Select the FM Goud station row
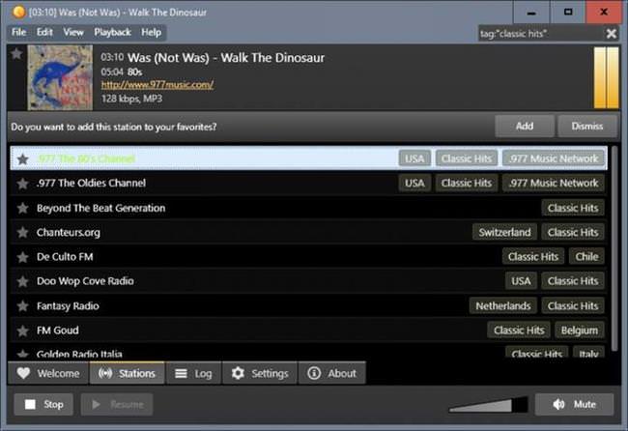This screenshot has height=431, width=628. tap(308, 330)
